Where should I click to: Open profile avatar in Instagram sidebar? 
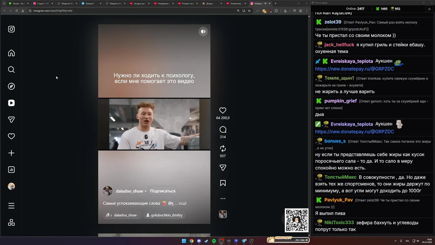[11, 186]
